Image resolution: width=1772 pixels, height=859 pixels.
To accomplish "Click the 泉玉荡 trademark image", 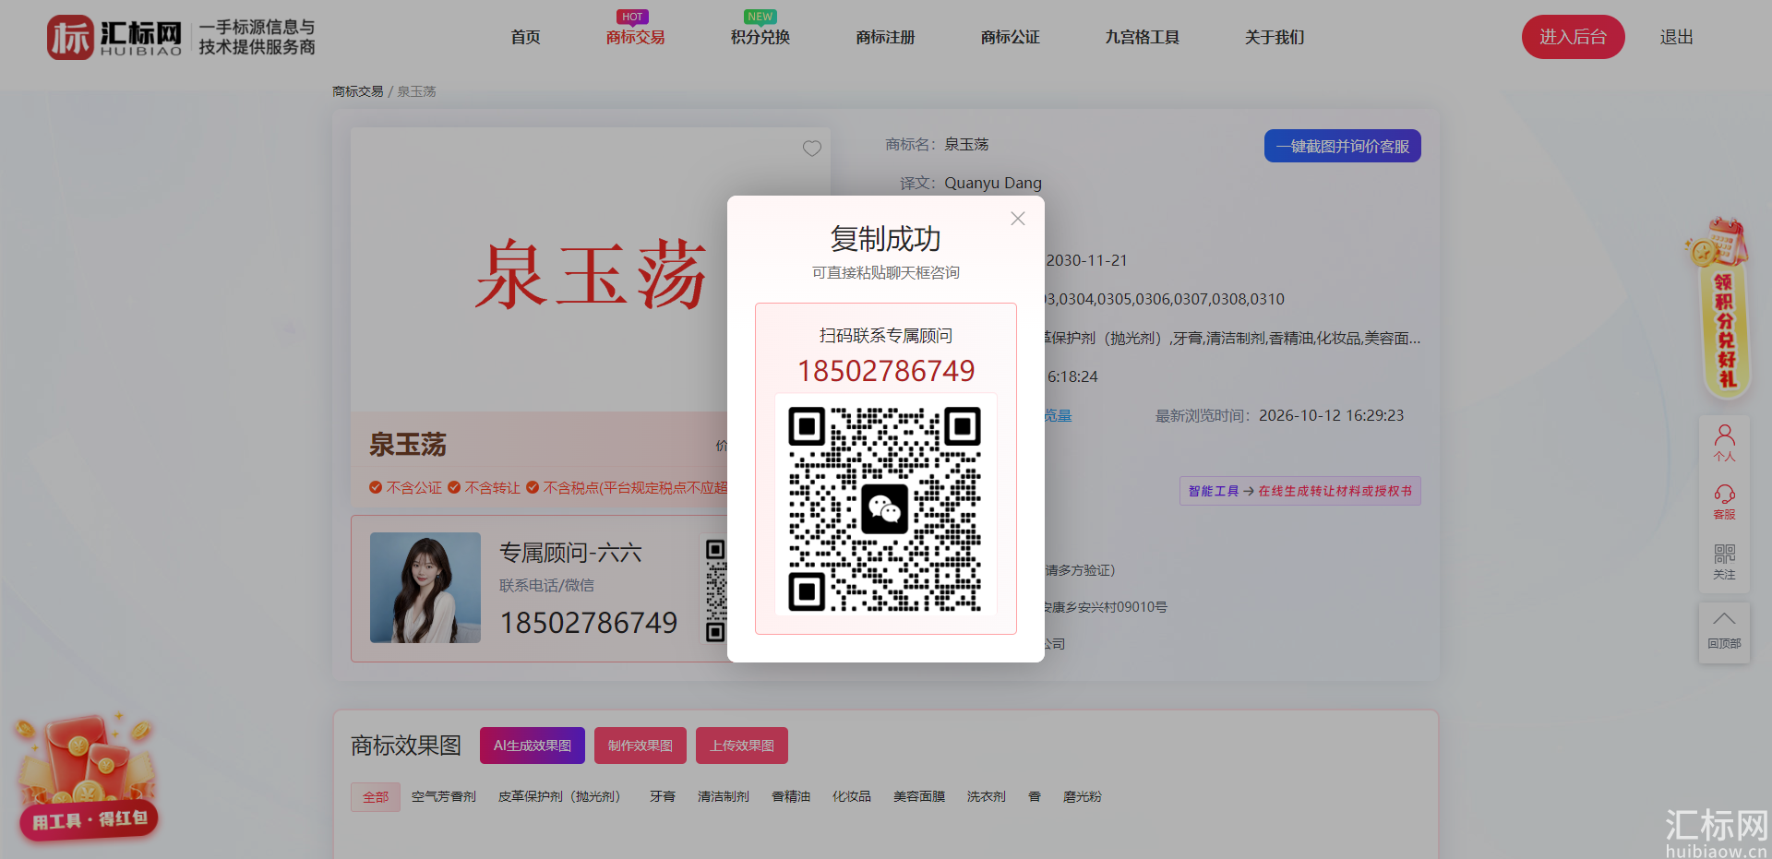I will (x=591, y=274).
